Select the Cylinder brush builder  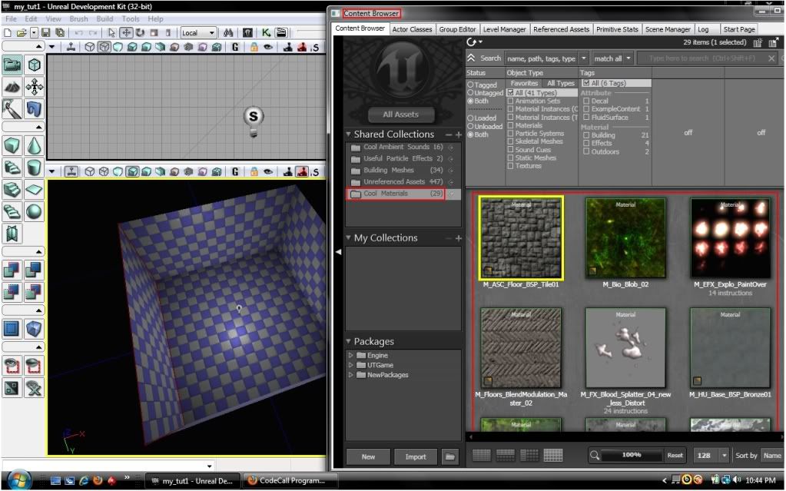pyautogui.click(x=34, y=168)
